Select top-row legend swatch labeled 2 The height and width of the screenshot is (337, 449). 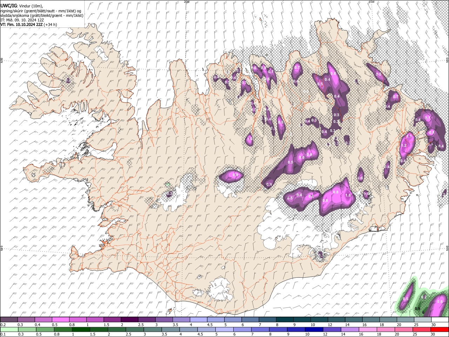[129, 319]
